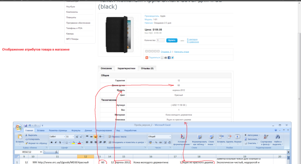Increase font size in Excel ribbon

[77, 136]
